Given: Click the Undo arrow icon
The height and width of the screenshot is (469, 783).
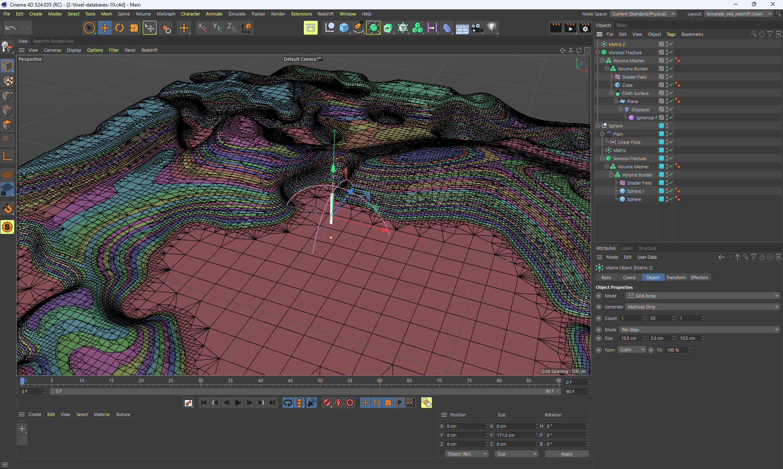Looking at the screenshot, I should tap(11, 28).
